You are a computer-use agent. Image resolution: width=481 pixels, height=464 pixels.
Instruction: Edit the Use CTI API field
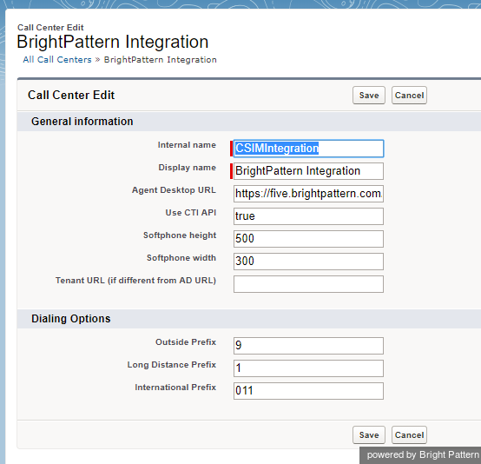click(308, 216)
